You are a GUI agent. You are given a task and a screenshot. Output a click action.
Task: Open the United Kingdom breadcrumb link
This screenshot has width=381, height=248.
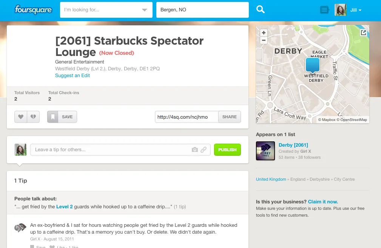coord(271,179)
